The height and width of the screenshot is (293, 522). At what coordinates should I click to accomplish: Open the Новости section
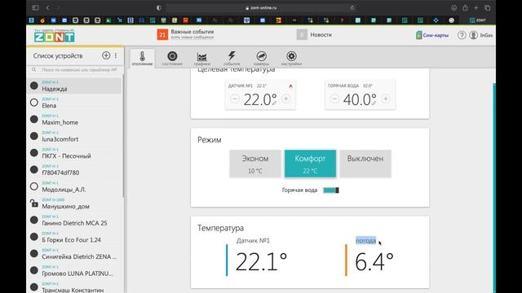314,34
